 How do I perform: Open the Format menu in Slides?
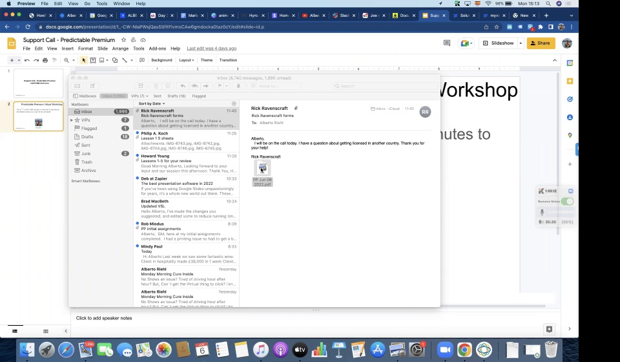pos(85,48)
